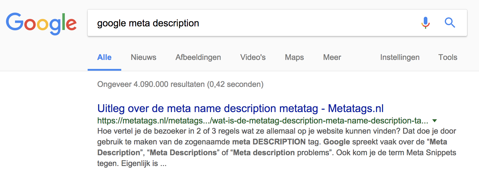Open the Tools menu
The width and height of the screenshot is (479, 175).
coord(447,57)
